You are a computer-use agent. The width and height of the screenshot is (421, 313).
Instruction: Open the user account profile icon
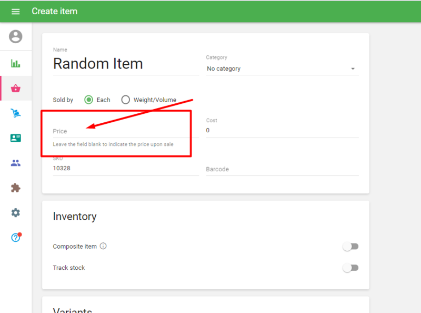pos(16,36)
